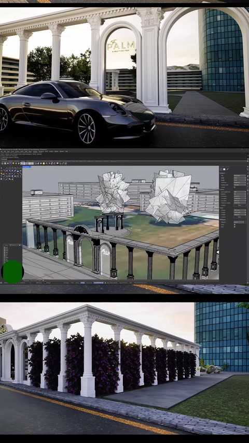Click the first round icon in Display toolbar

click(3, 163)
